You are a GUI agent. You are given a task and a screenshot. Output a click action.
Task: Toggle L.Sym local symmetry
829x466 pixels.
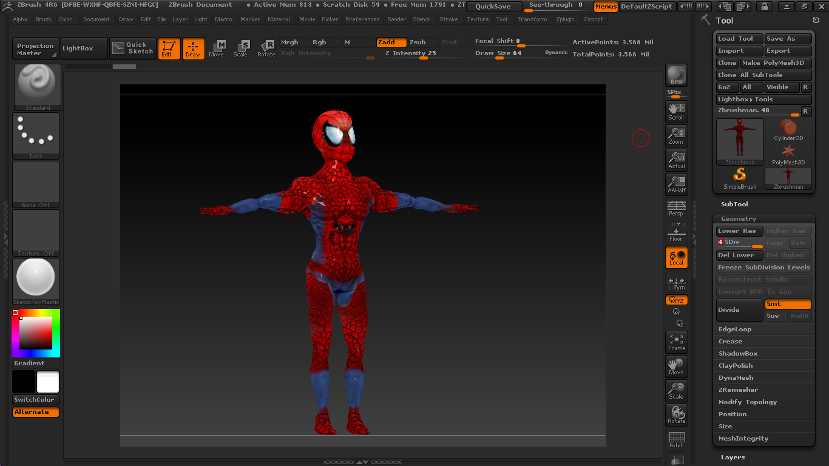tap(676, 283)
